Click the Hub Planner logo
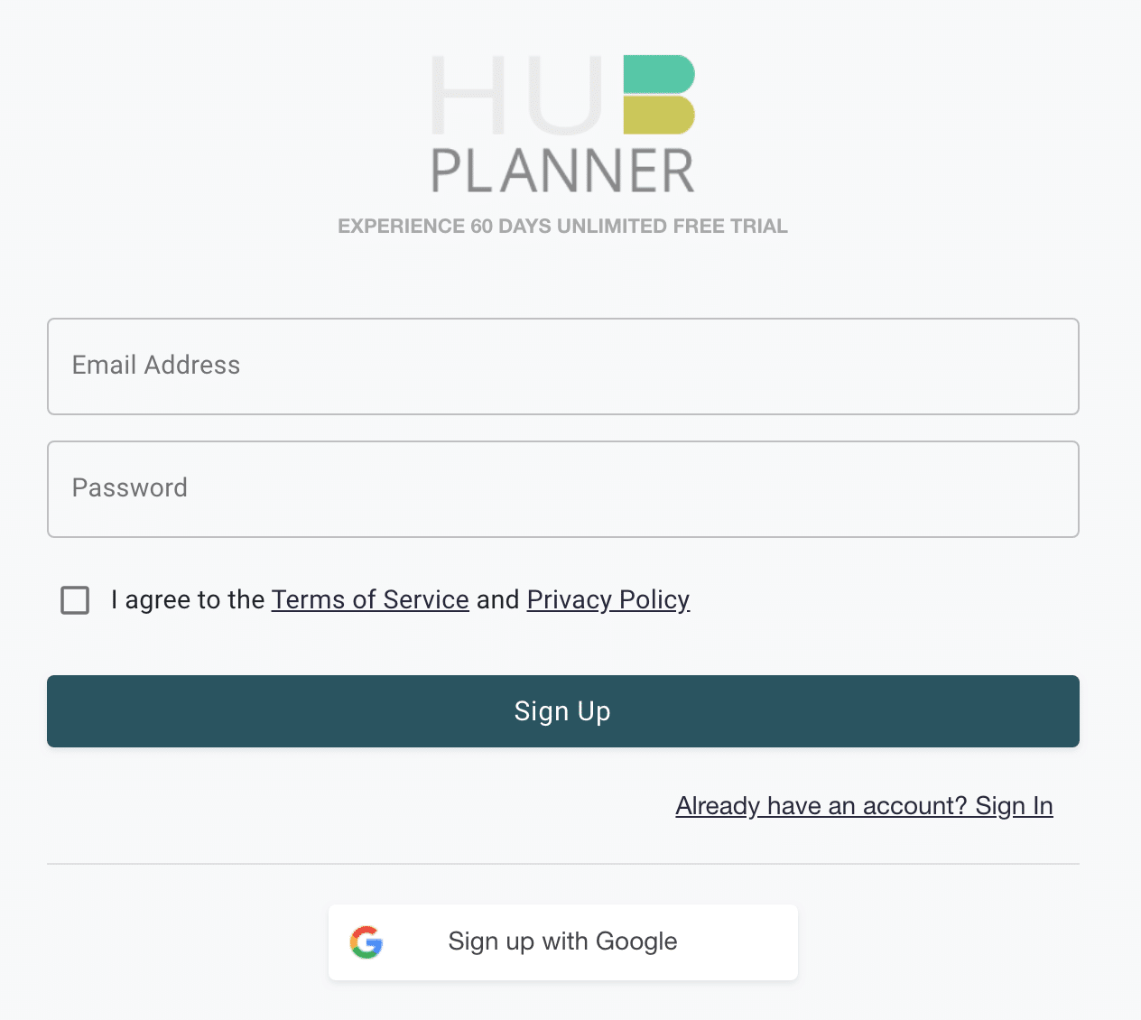The image size is (1141, 1020). [x=561, y=122]
